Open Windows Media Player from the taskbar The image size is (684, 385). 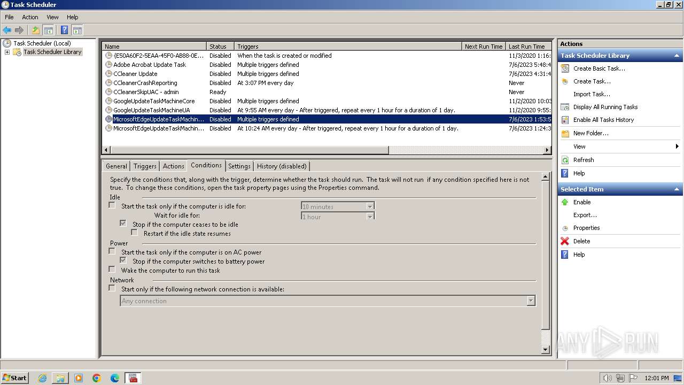point(79,378)
